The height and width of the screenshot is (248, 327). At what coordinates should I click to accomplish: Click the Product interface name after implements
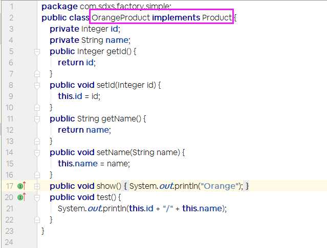point(216,18)
